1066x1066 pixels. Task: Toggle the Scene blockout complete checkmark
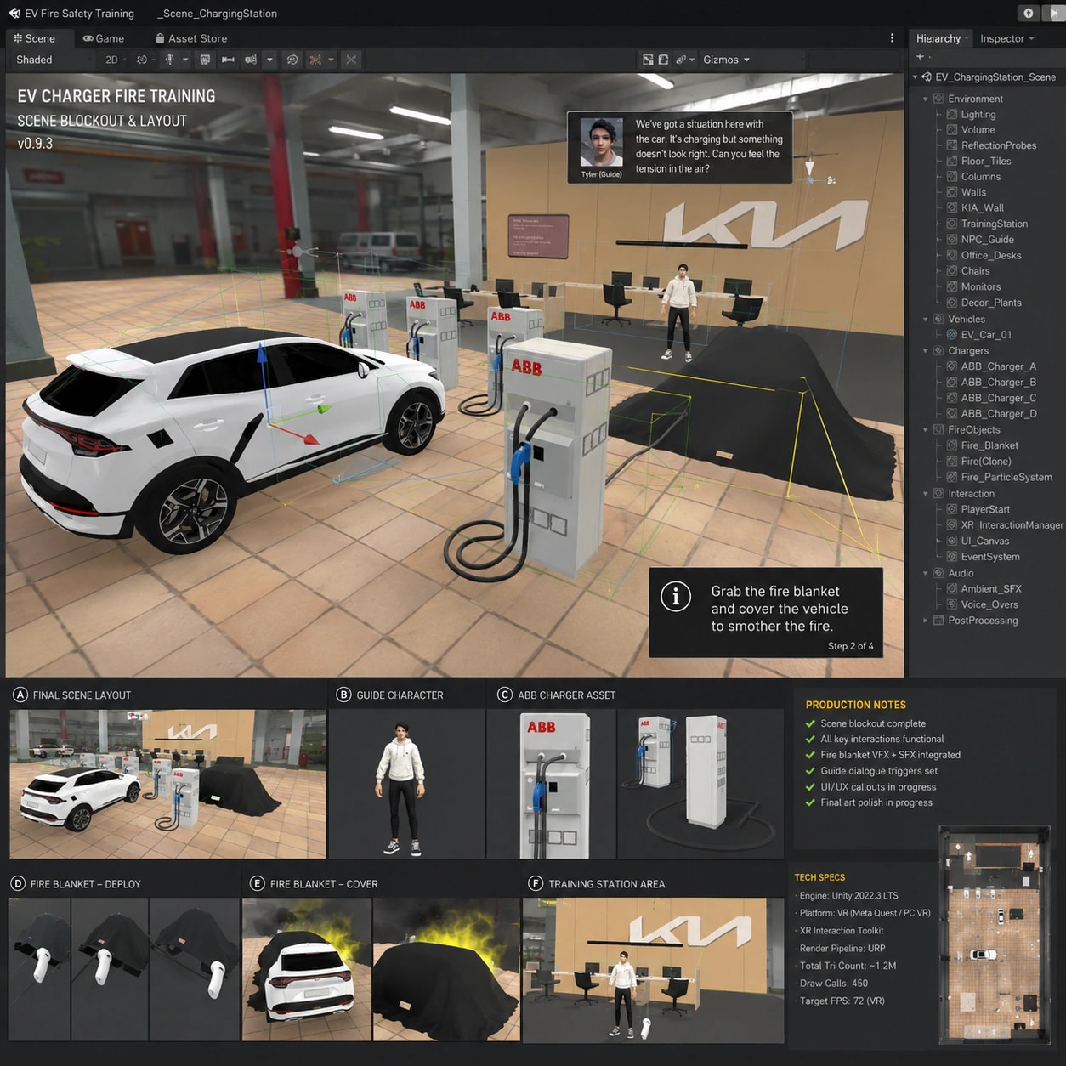810,723
